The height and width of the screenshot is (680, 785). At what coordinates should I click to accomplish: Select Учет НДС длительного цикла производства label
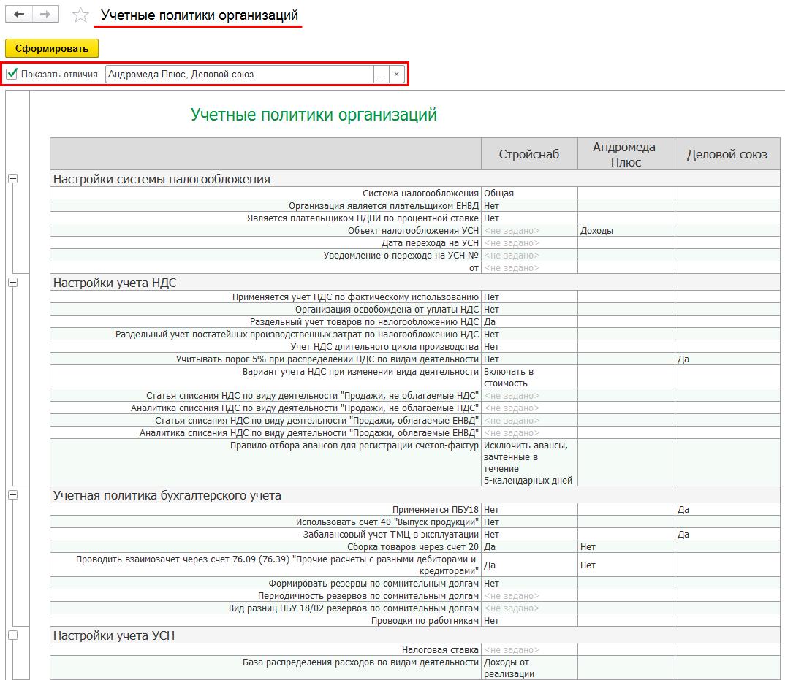pos(384,347)
